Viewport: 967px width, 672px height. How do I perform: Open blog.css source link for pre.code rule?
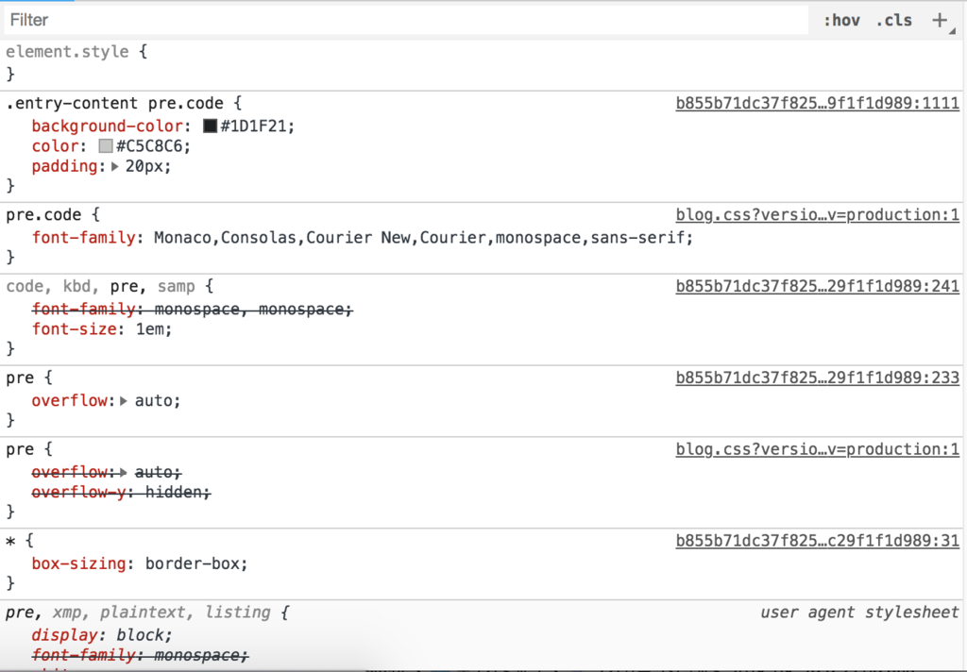[817, 214]
